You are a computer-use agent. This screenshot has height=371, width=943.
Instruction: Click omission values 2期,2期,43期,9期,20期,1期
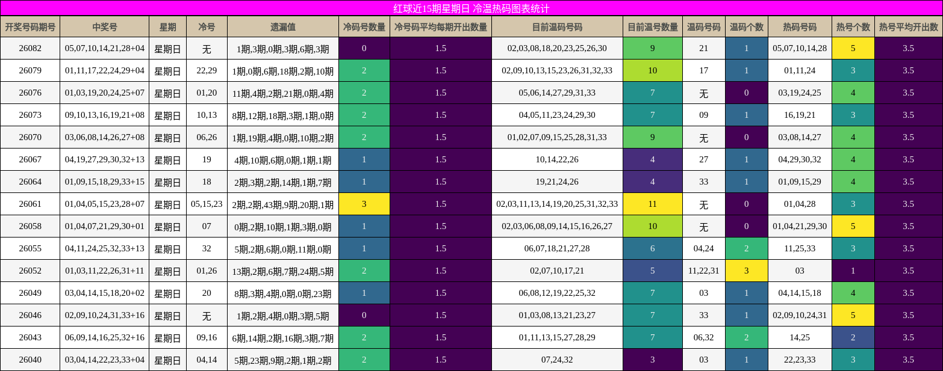(x=283, y=204)
